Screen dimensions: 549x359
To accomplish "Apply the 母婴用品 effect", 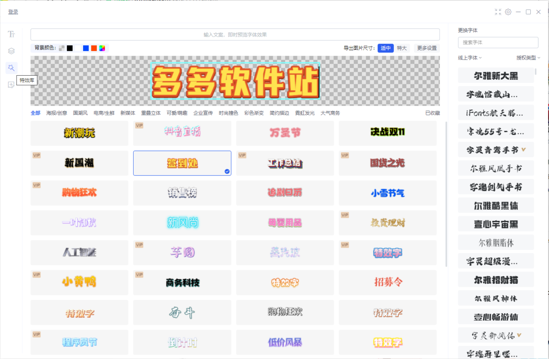I will click(x=285, y=223).
